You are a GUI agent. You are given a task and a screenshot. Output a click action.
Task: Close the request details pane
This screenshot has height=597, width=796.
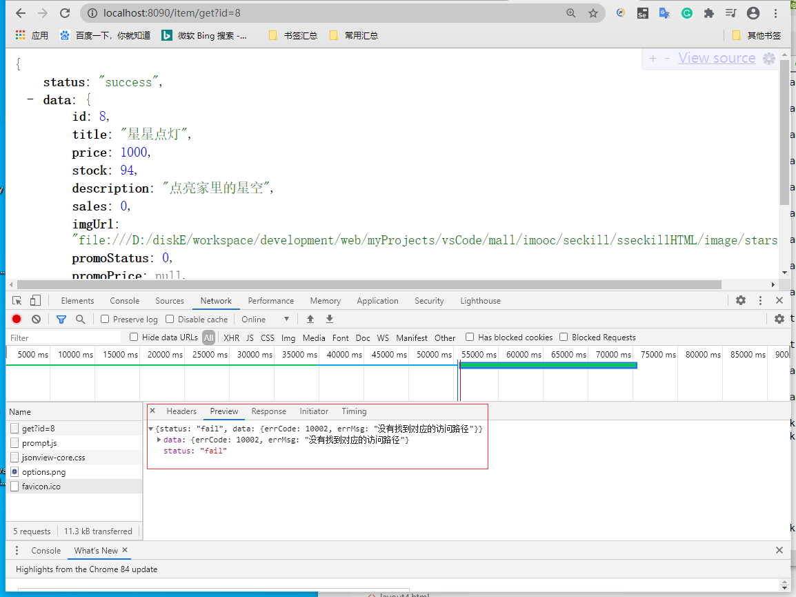pos(152,411)
